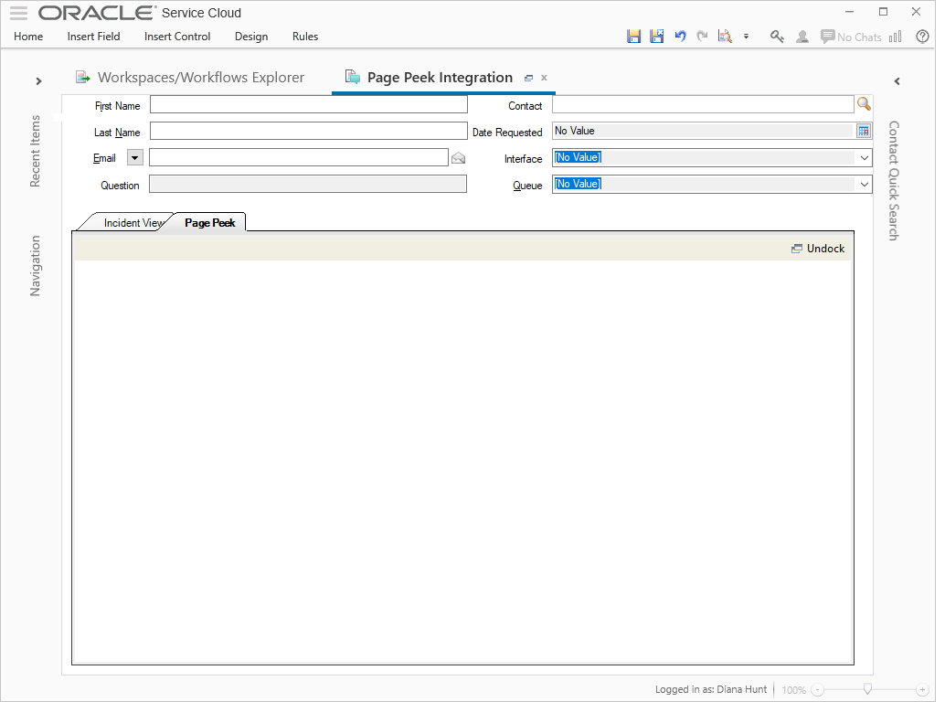
Task: Click the contact search magnifier icon
Action: [865, 104]
